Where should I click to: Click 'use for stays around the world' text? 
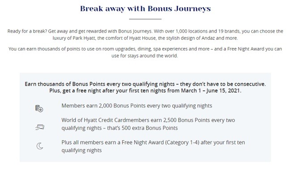pyautogui.click(x=144, y=55)
